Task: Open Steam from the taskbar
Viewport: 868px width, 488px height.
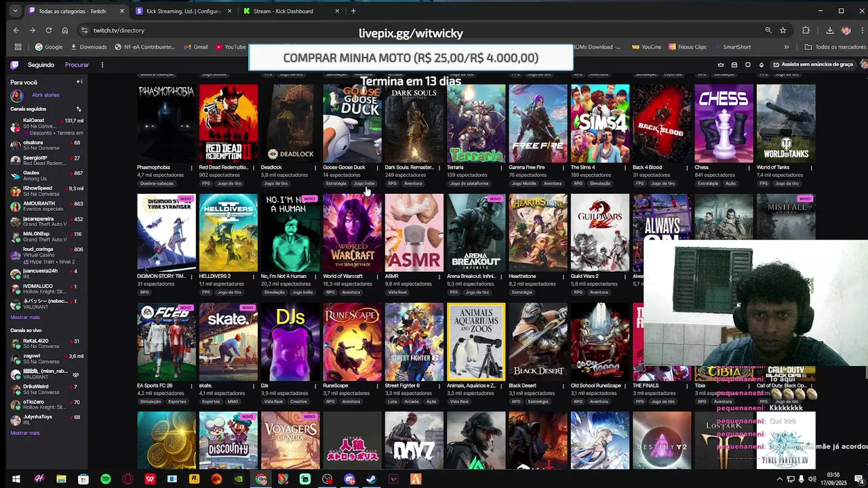Action: pyautogui.click(x=372, y=479)
